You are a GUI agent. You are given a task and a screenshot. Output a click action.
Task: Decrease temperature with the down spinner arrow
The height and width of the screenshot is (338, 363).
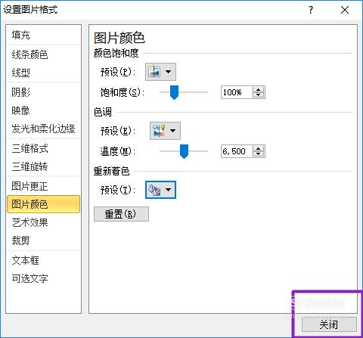point(258,154)
